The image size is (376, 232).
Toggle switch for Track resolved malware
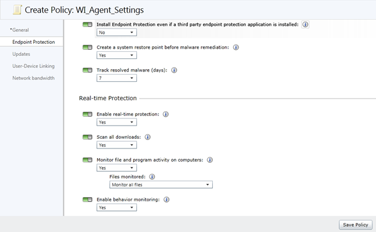tap(87, 70)
